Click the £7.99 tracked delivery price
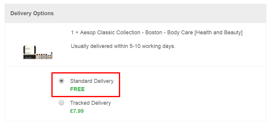274x126 pixels. (77, 111)
